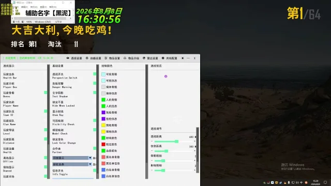Toggle the Downed switch
The width and height of the screenshot is (331, 186).
coord(46,167)
